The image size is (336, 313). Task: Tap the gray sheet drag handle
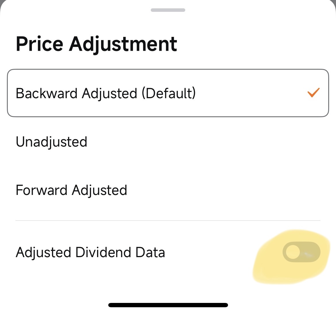(168, 10)
